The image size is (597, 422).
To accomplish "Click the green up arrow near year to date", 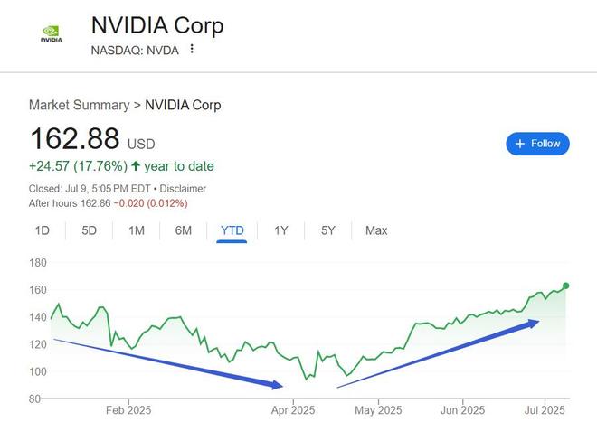I will coord(136,166).
